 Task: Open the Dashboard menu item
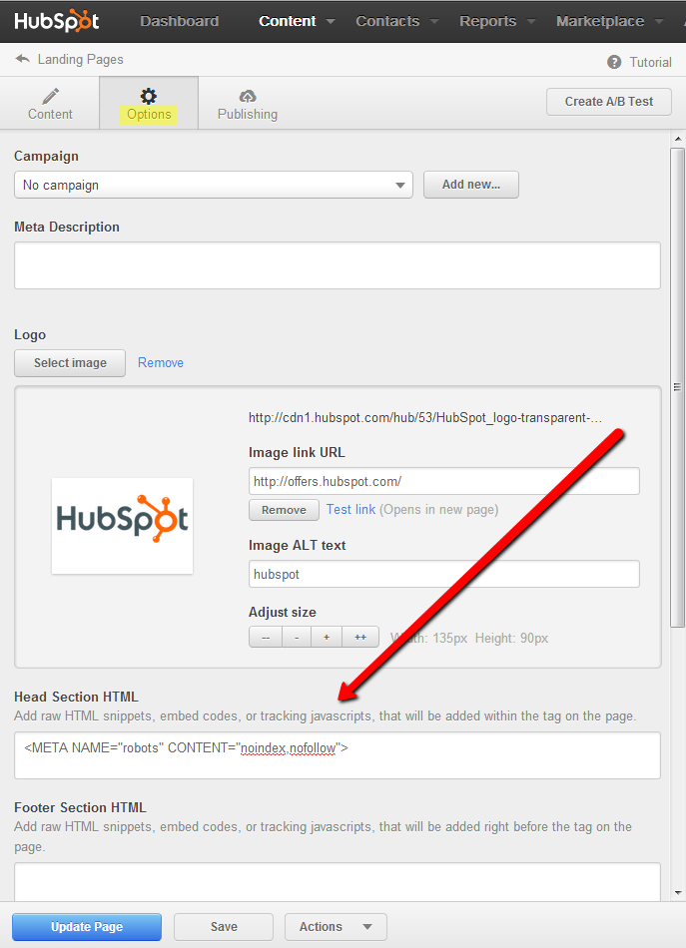point(180,21)
